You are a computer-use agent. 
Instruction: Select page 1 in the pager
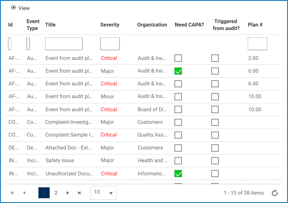pos(44,193)
